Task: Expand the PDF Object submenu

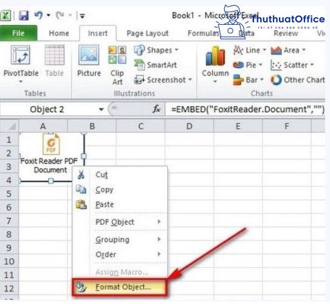Action: point(120,222)
